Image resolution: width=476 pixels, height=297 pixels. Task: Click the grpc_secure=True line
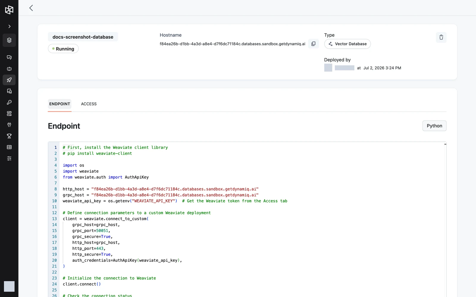[x=93, y=237]
